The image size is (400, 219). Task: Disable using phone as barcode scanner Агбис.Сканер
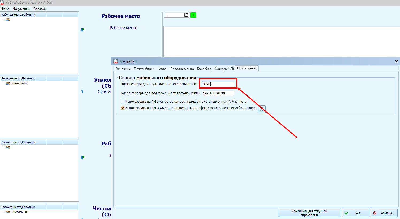(122, 108)
